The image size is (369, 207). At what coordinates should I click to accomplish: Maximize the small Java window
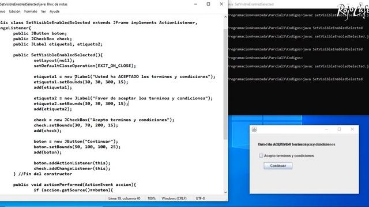[x=339, y=129]
